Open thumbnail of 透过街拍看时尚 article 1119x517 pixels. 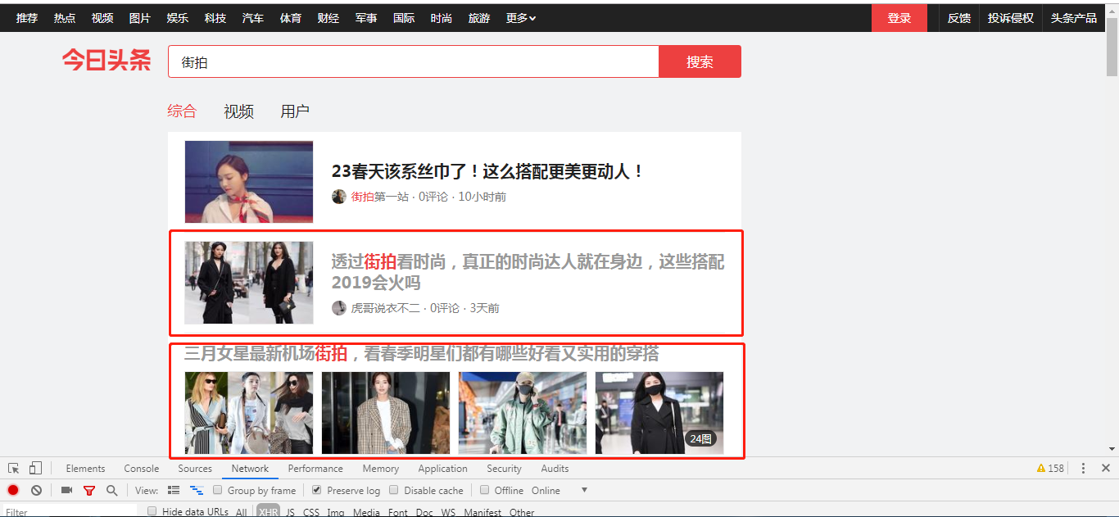(249, 283)
